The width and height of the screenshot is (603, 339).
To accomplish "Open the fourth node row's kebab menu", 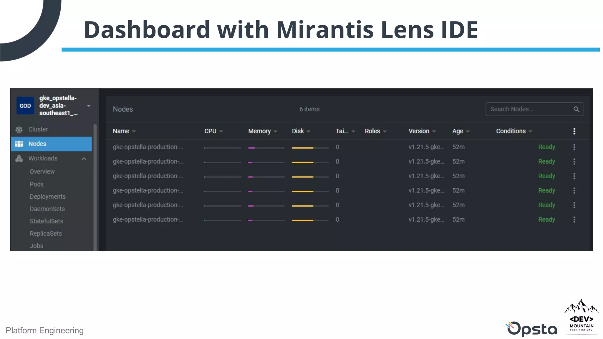I will pyautogui.click(x=574, y=191).
